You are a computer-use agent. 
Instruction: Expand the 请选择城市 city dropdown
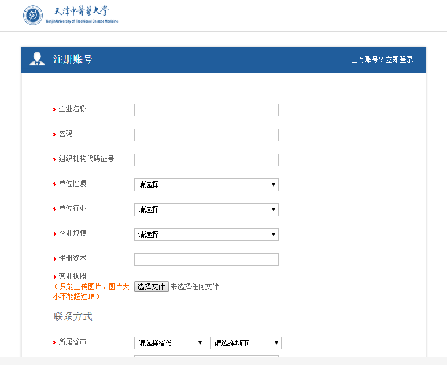[x=246, y=343]
